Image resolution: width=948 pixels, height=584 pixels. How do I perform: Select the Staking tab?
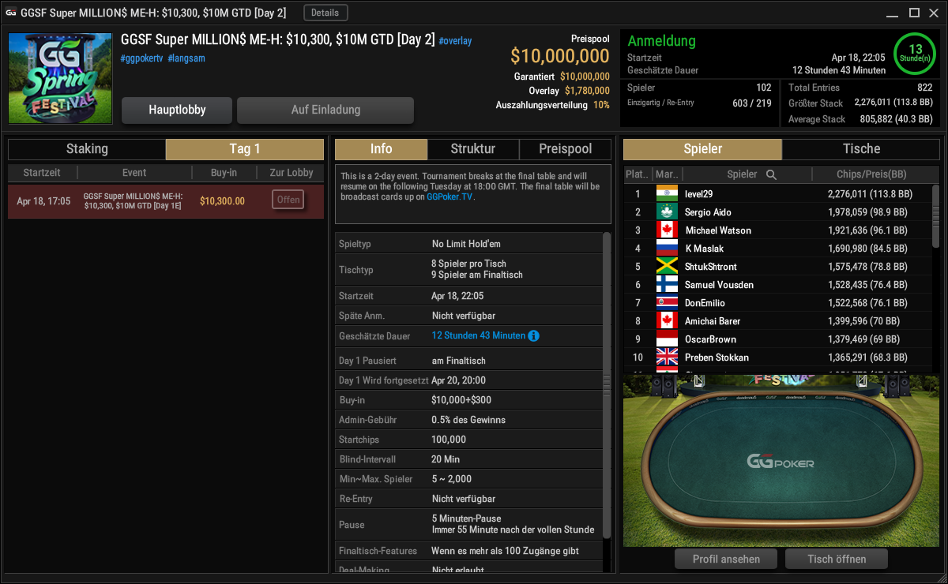coord(87,149)
